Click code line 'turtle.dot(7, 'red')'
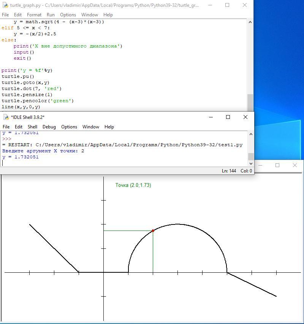Screen dimensions: 304x324 tap(32, 89)
